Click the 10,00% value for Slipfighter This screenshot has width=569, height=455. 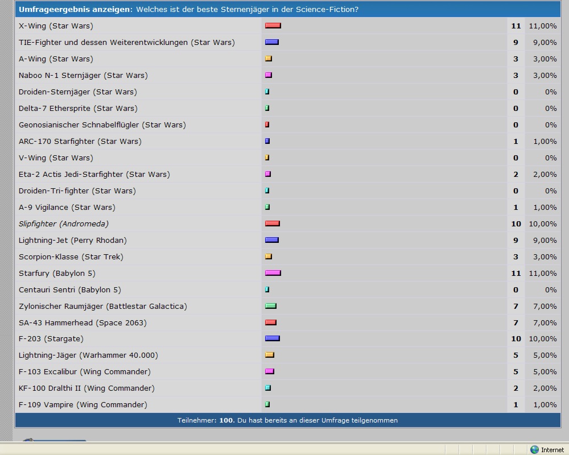(x=542, y=224)
